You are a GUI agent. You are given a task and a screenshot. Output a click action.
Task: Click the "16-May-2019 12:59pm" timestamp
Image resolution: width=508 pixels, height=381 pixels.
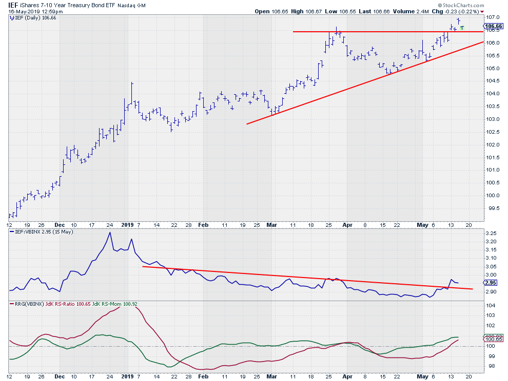pos(35,12)
